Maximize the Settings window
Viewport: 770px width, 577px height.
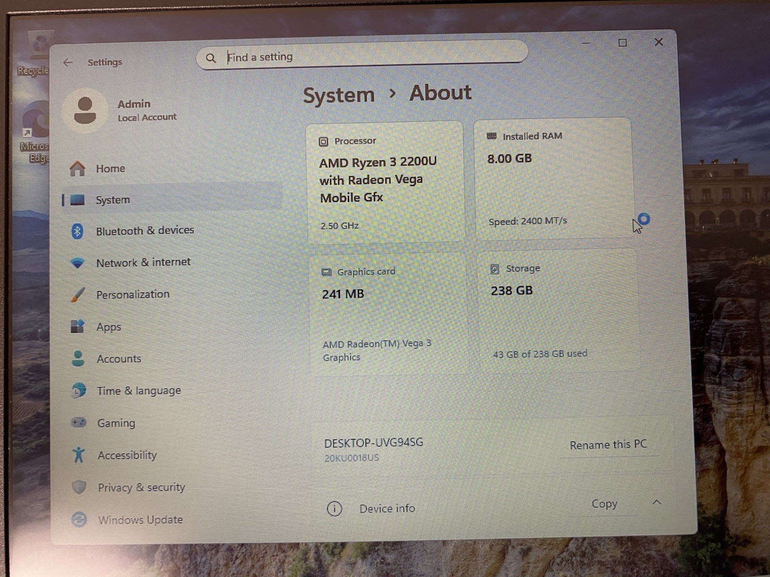(622, 43)
